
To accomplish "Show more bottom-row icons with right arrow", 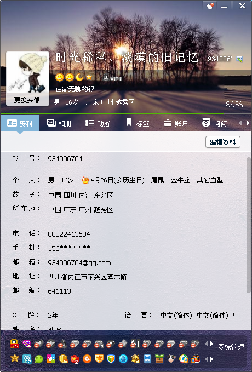I will [x=211, y=359].
